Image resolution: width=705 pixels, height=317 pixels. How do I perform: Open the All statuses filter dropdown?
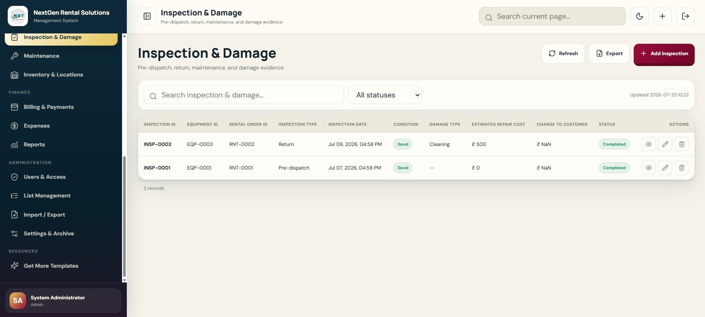click(385, 95)
